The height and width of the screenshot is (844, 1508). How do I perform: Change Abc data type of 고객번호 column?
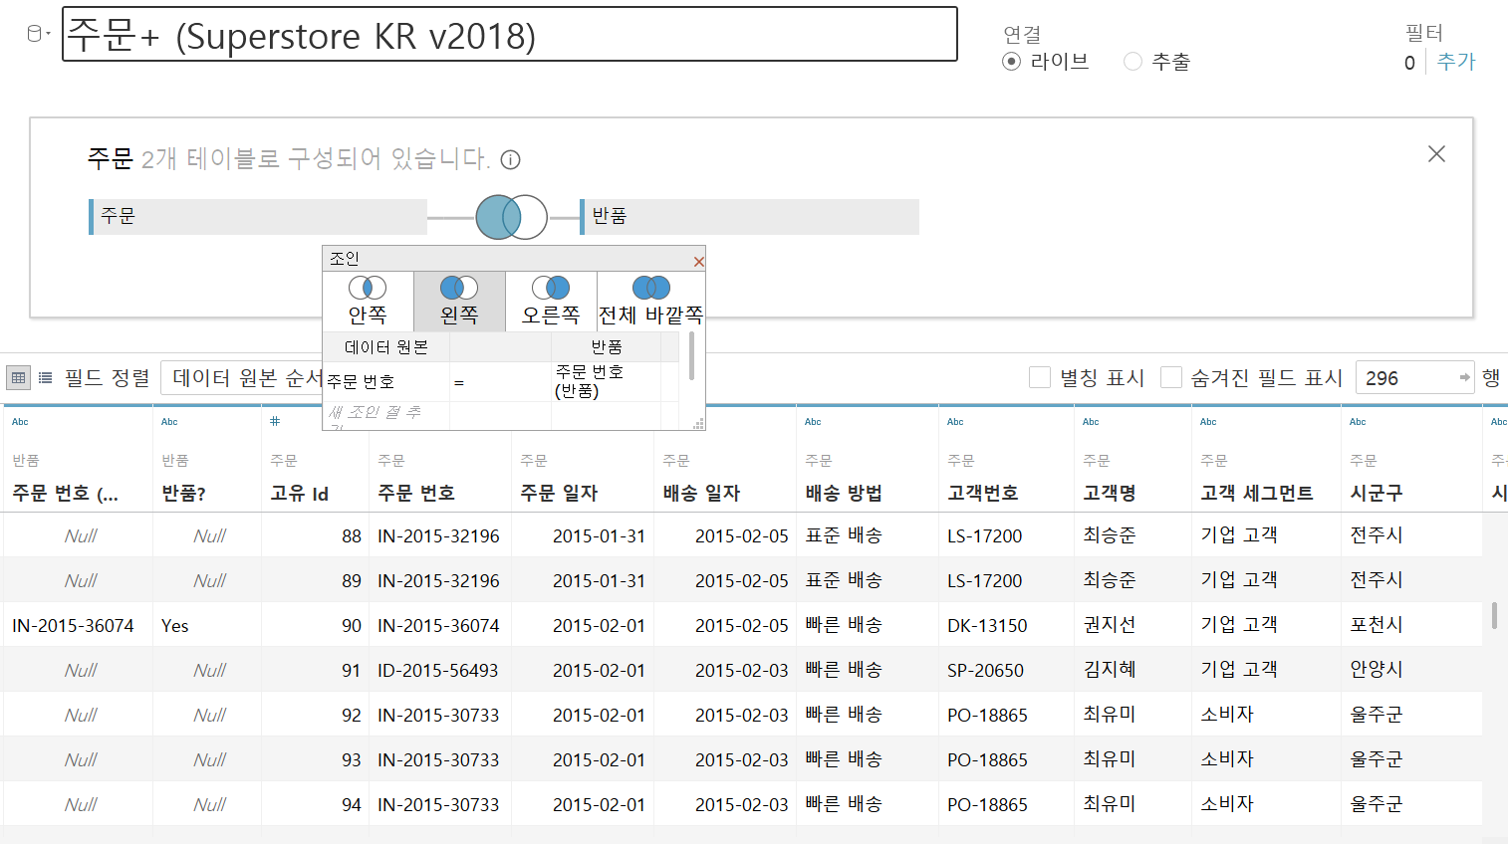point(955,421)
